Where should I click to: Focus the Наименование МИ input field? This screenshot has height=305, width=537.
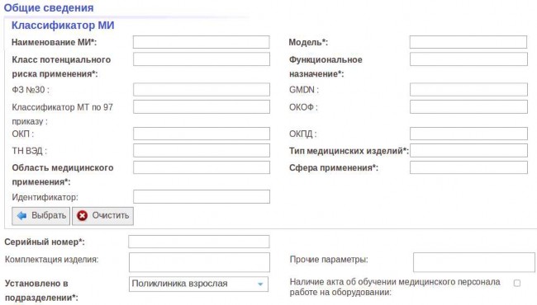(202, 42)
